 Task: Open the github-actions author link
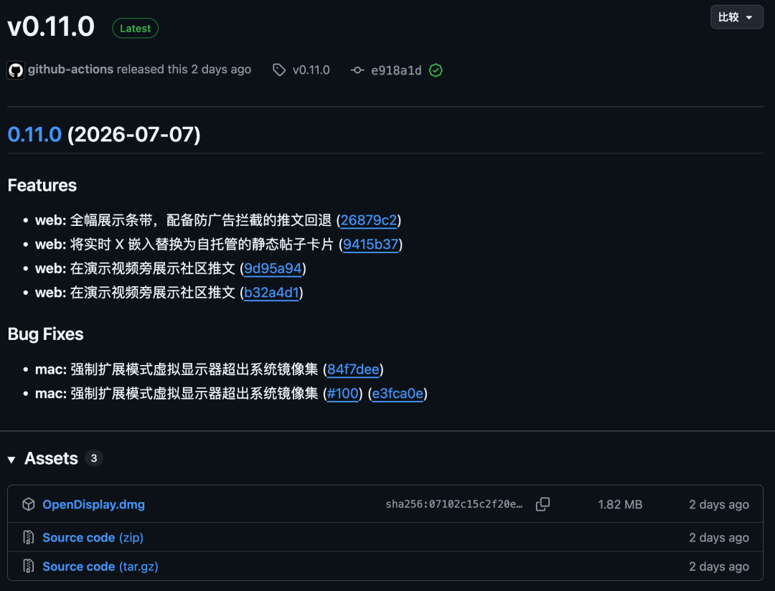[x=70, y=69]
